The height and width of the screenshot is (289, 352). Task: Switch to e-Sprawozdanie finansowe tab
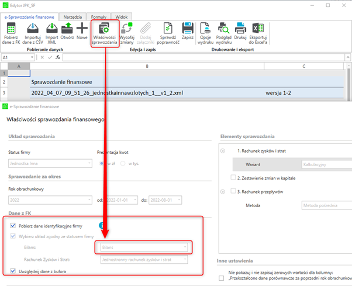point(29,17)
